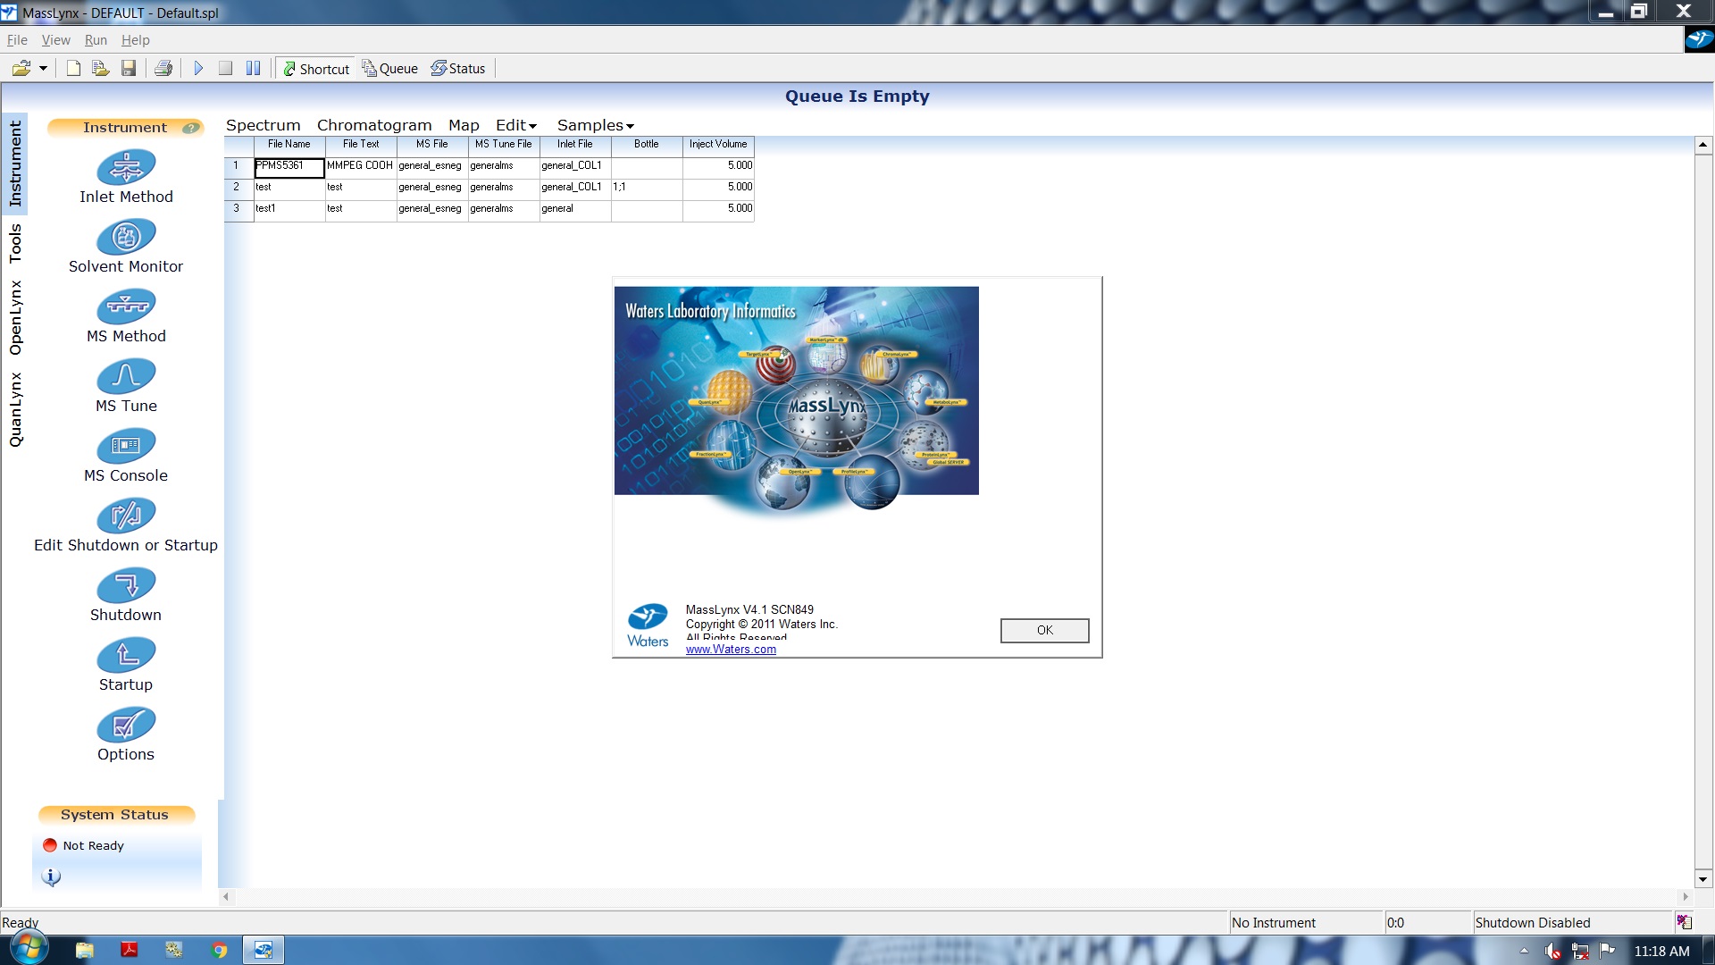Dismiss the MassLynx splash with OK
Viewport: 1715px width, 965px height.
[x=1044, y=630]
